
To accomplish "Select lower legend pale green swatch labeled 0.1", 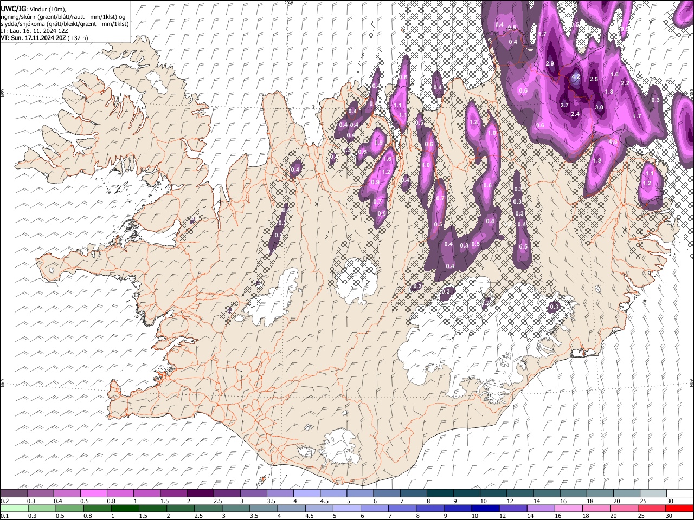I will [x=14, y=508].
